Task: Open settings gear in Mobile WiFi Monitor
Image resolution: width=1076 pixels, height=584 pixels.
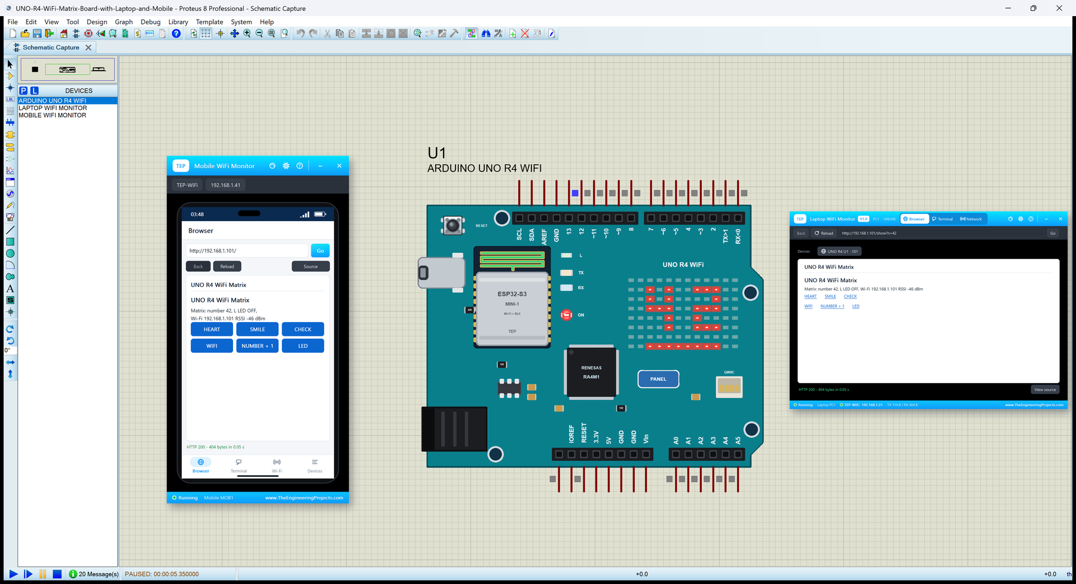Action: click(286, 166)
